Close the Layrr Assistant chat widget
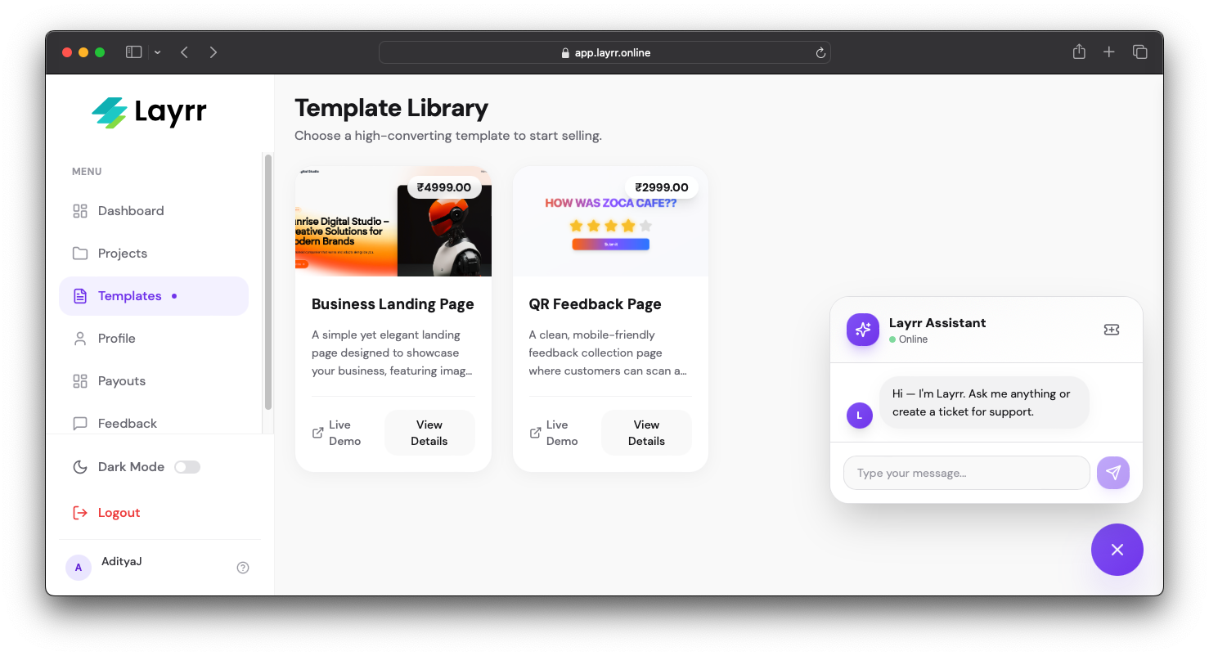Image resolution: width=1209 pixels, height=656 pixels. (x=1117, y=550)
